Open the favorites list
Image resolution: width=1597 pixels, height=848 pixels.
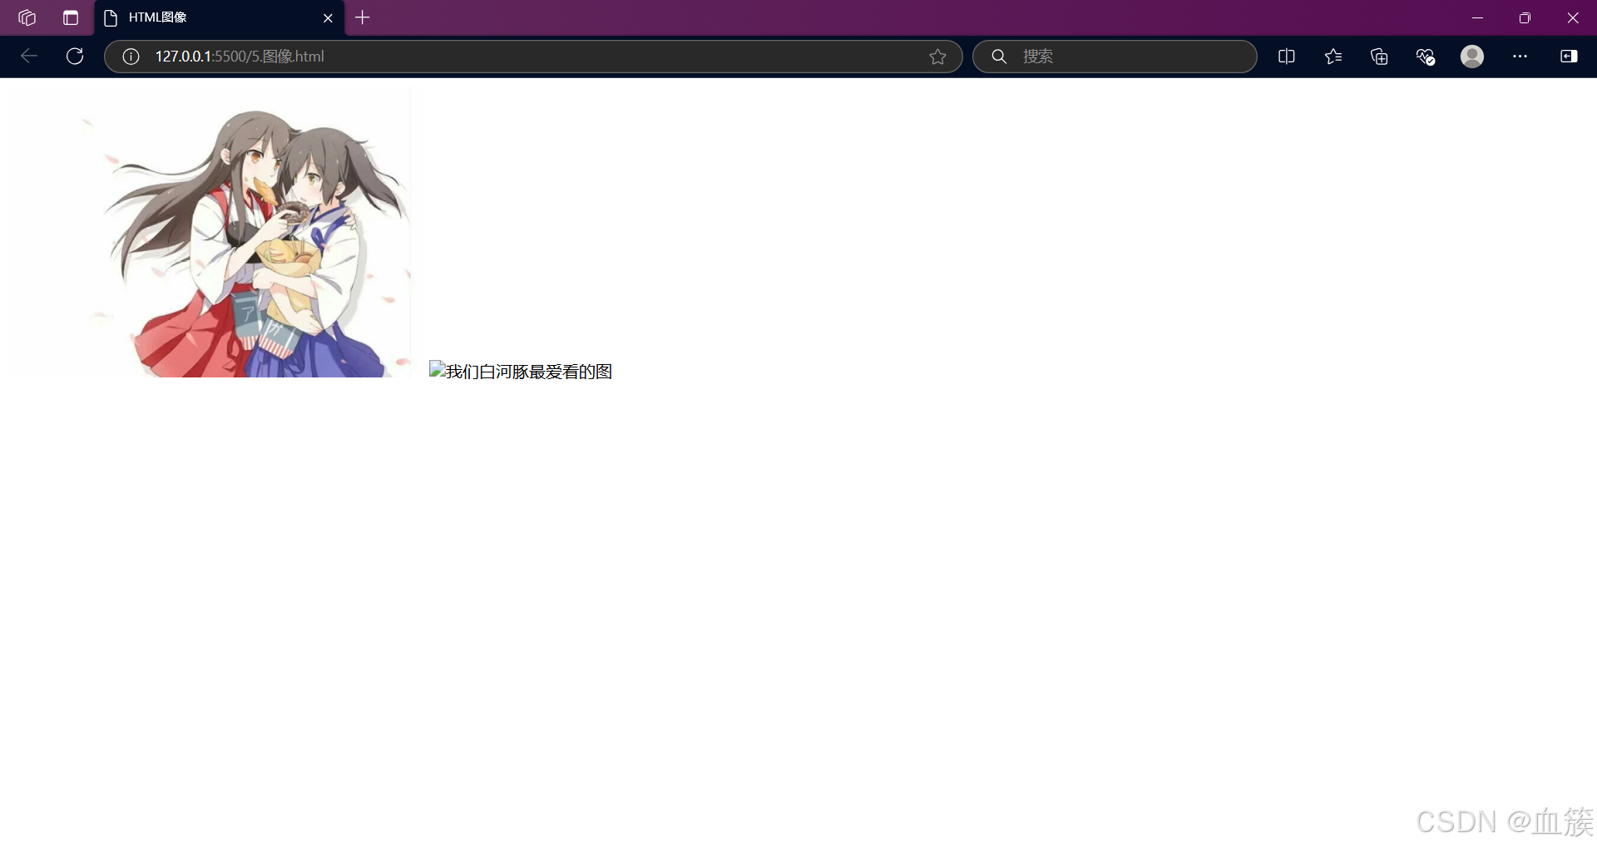[1333, 57]
